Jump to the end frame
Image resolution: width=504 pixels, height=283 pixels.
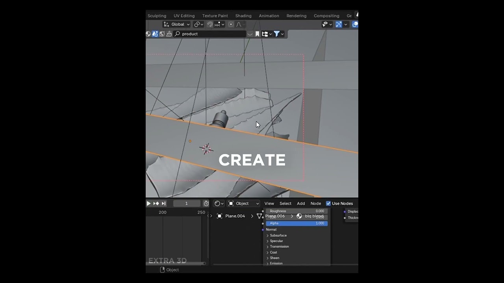click(x=163, y=203)
